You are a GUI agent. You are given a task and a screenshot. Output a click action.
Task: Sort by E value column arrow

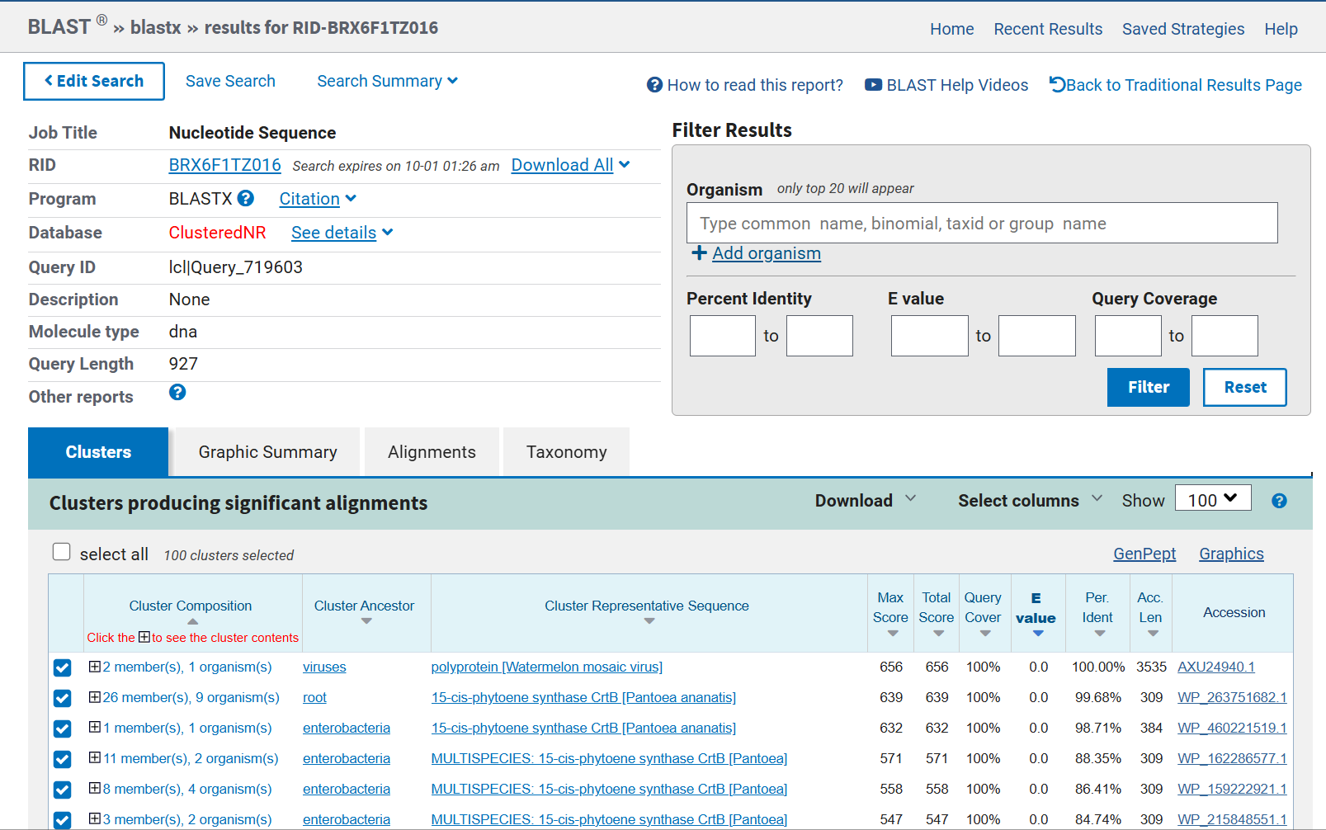(x=1038, y=634)
